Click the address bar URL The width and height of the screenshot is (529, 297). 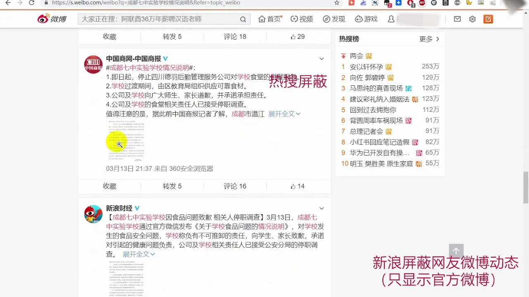[146, 3]
